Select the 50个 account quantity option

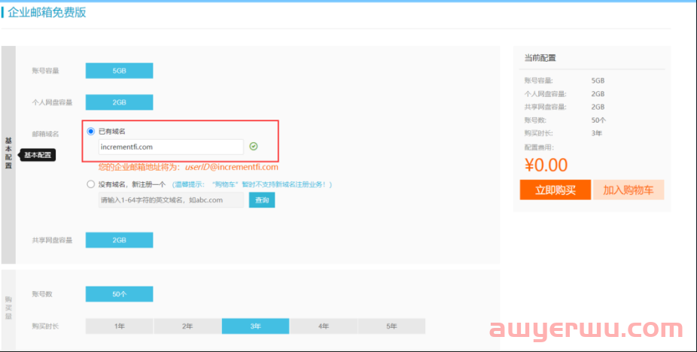click(x=119, y=294)
